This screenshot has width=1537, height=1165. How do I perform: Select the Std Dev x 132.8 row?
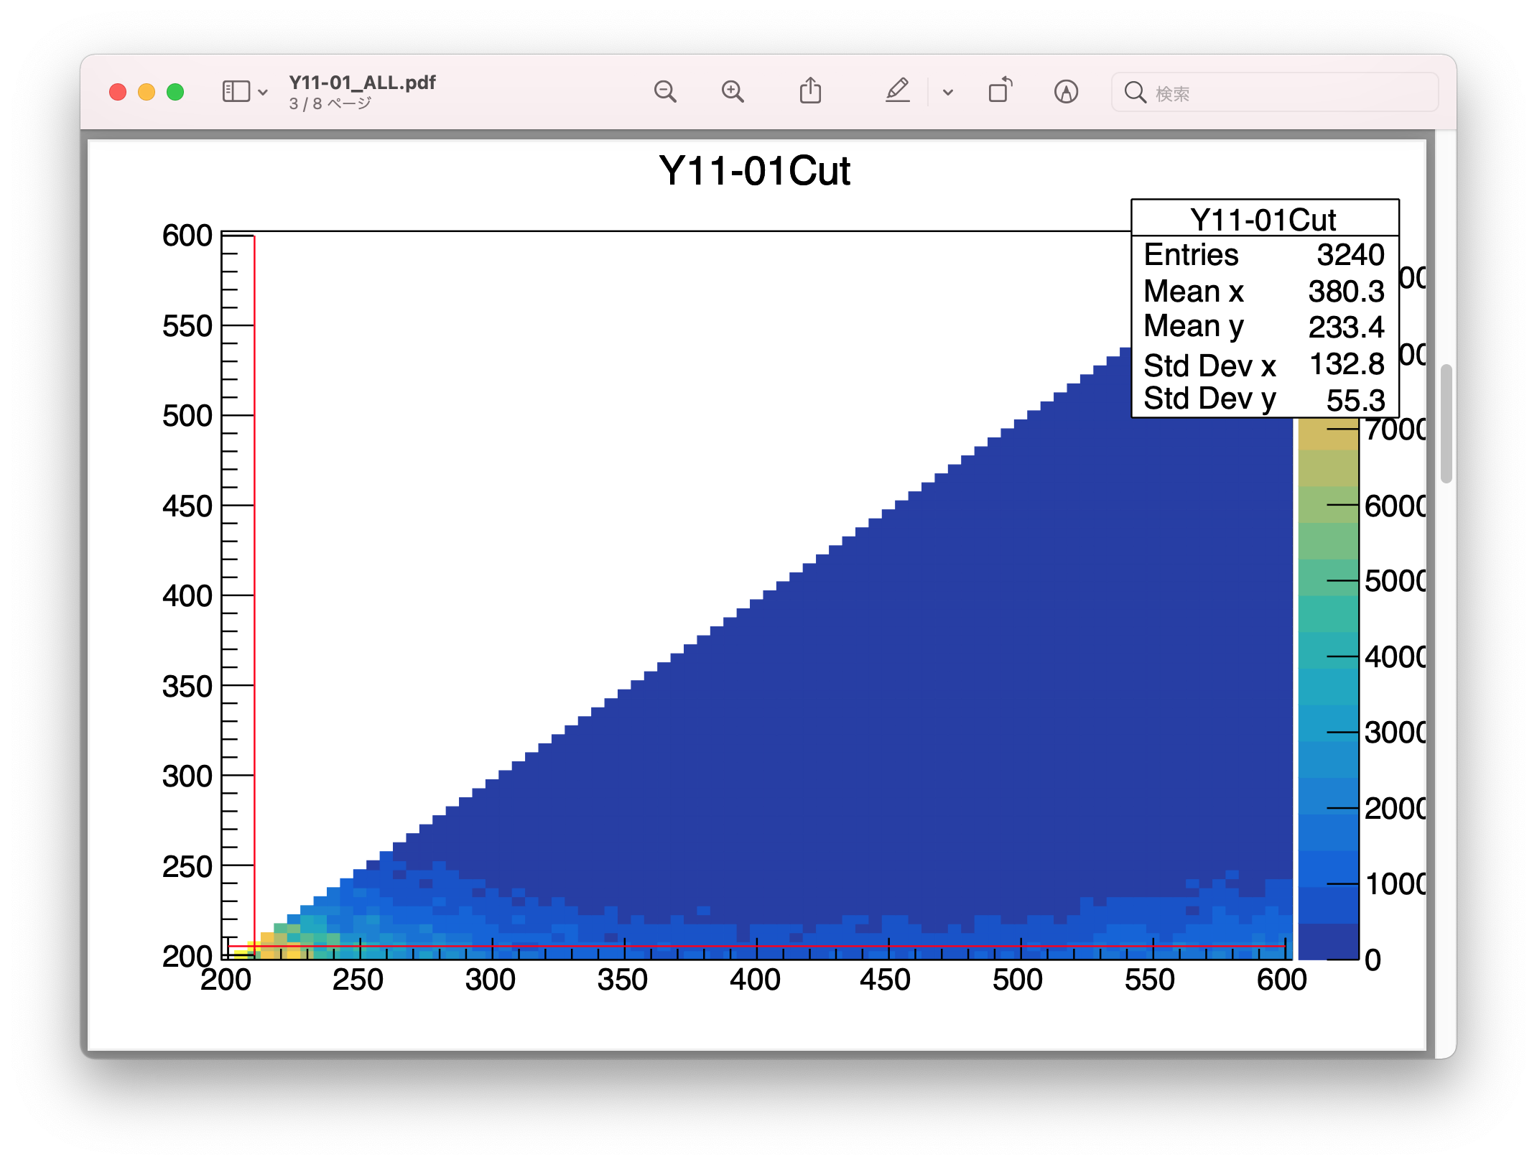tap(1265, 364)
